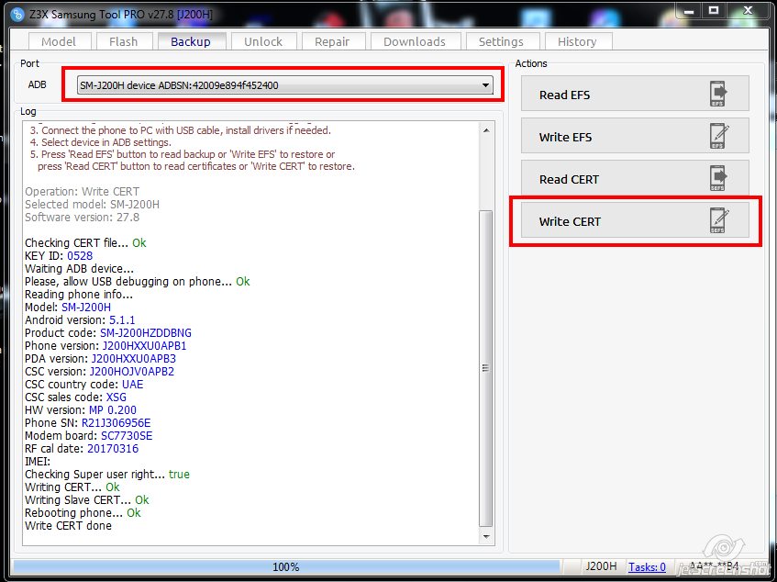Click the Read EFS phone export icon

click(x=718, y=94)
